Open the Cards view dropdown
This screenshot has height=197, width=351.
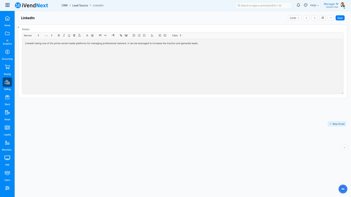(294, 18)
